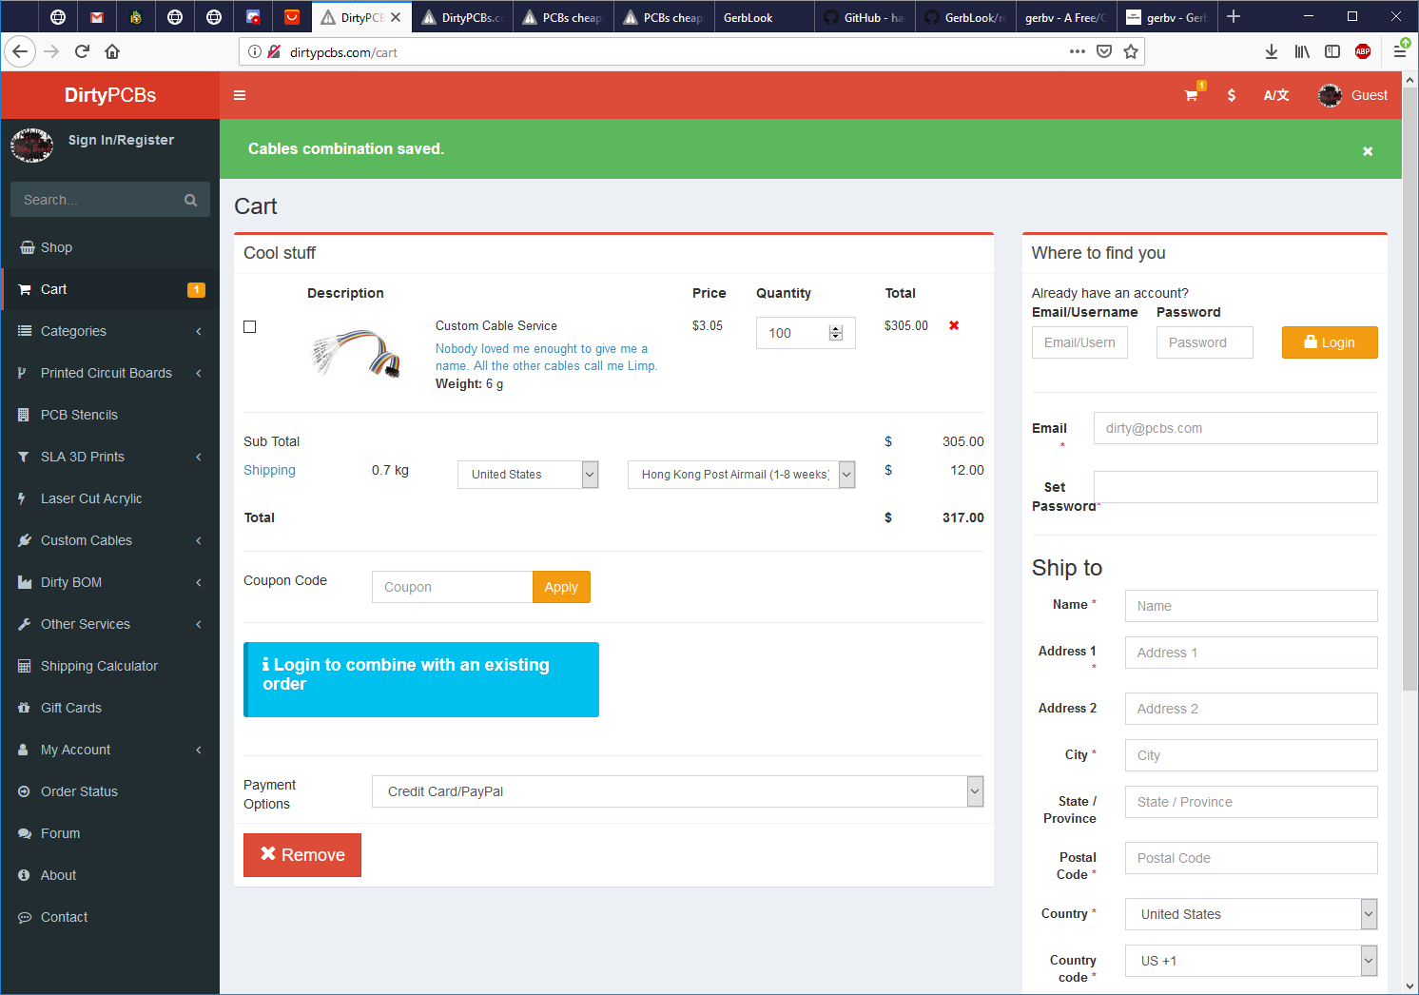Click the cart icon in top header
The width and height of the screenshot is (1419, 995).
coord(1191,95)
